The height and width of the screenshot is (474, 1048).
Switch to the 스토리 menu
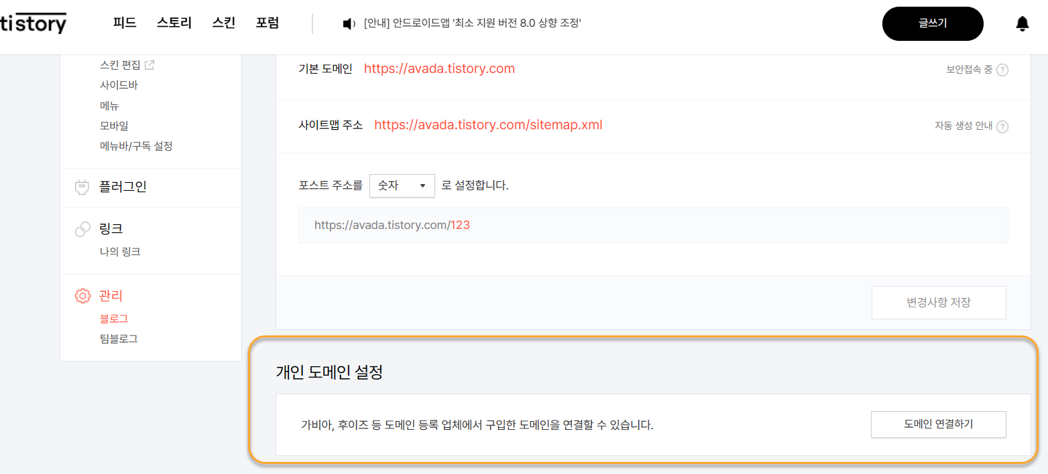pos(173,22)
